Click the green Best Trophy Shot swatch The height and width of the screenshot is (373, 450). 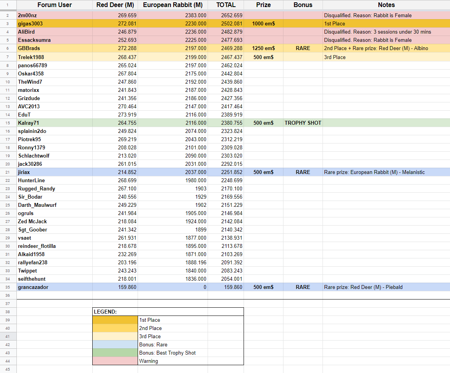pos(115,353)
